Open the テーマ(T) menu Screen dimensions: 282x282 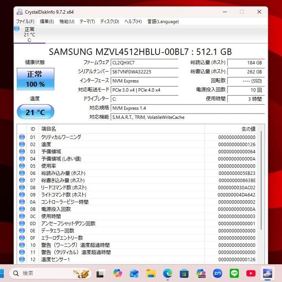(87, 22)
